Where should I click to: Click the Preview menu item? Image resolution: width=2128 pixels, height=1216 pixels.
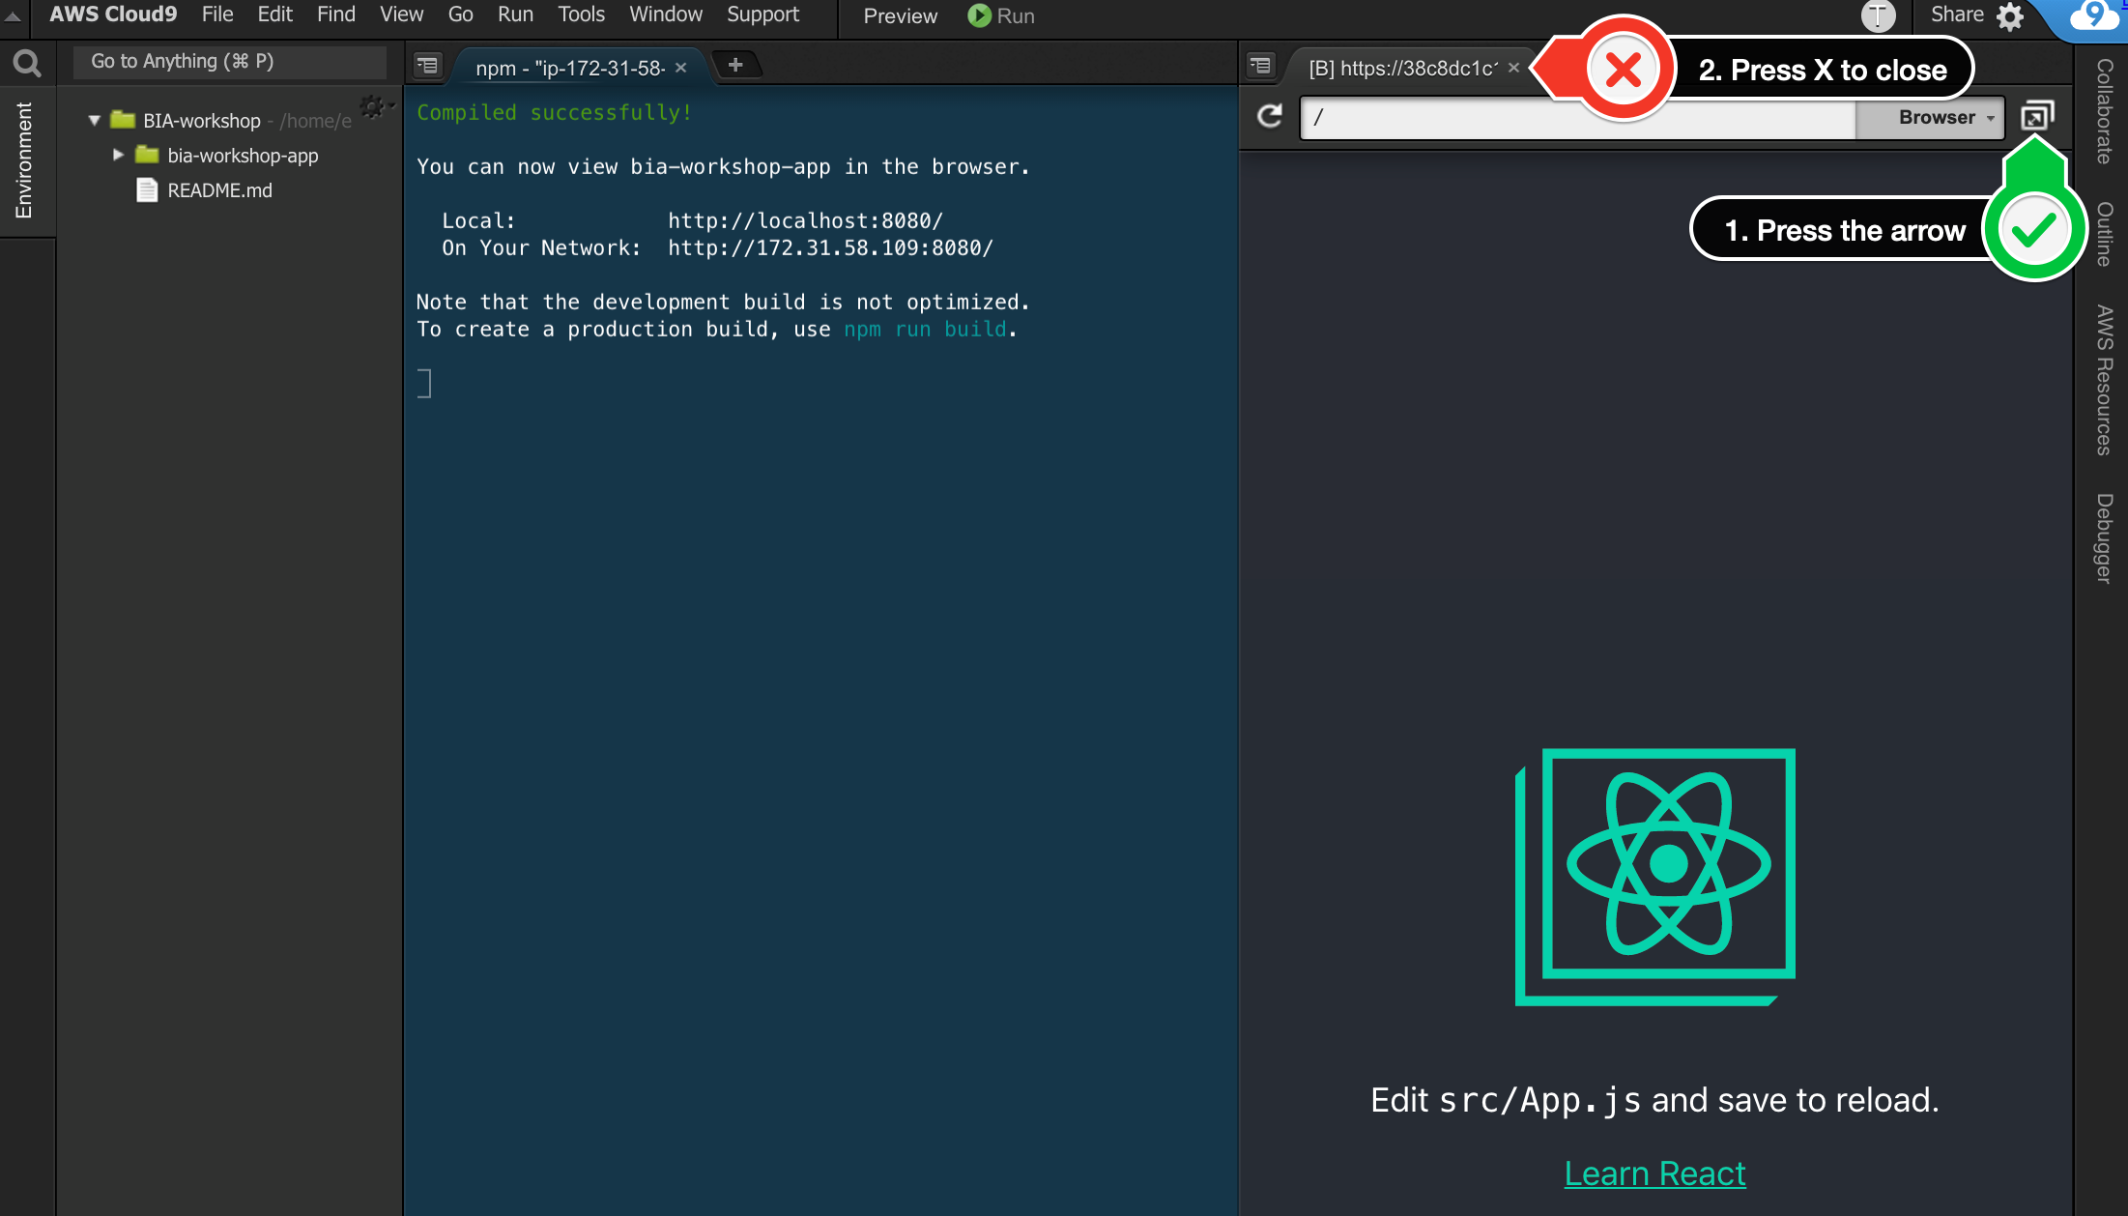tap(898, 16)
